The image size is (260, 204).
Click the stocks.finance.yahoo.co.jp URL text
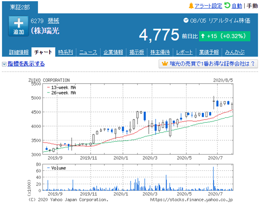point(191,200)
